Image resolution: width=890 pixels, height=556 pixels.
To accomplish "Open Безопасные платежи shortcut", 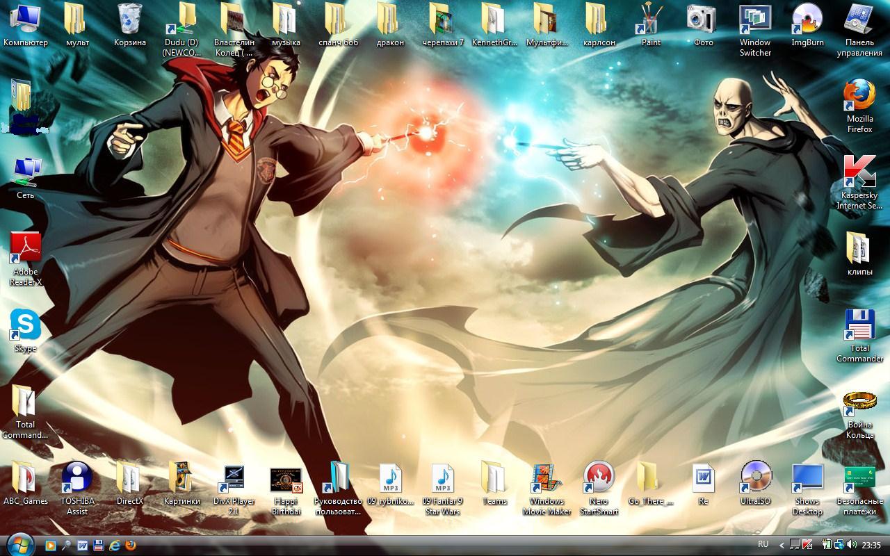I will point(859,490).
